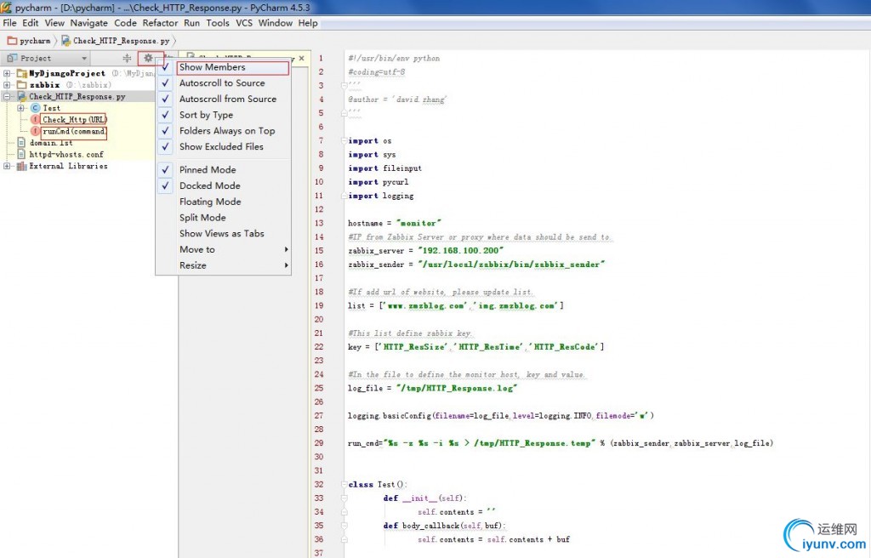The height and width of the screenshot is (558, 871).
Task: Toggle Folders Always on Top
Action: pos(223,131)
